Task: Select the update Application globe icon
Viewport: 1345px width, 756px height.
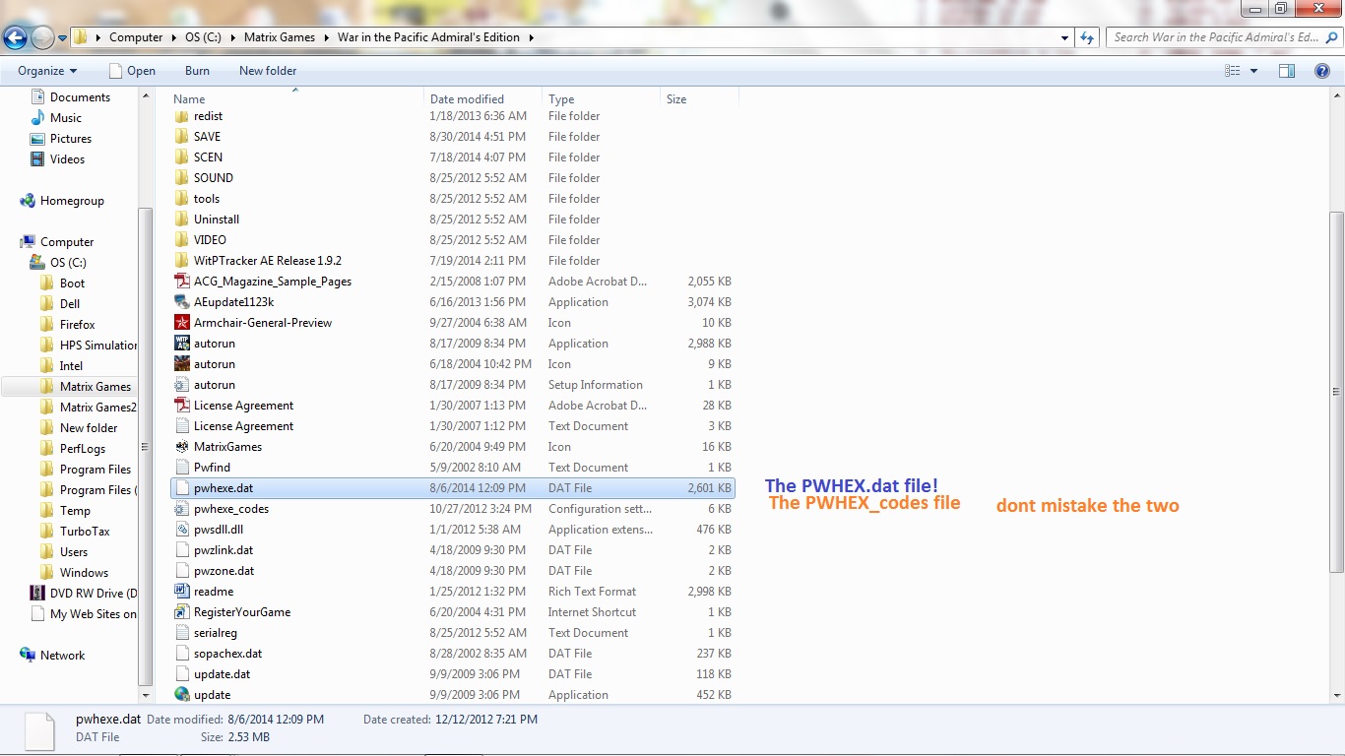Action: click(x=181, y=695)
